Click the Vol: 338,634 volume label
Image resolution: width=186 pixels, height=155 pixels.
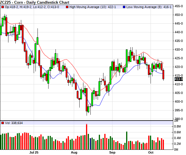[13, 123]
